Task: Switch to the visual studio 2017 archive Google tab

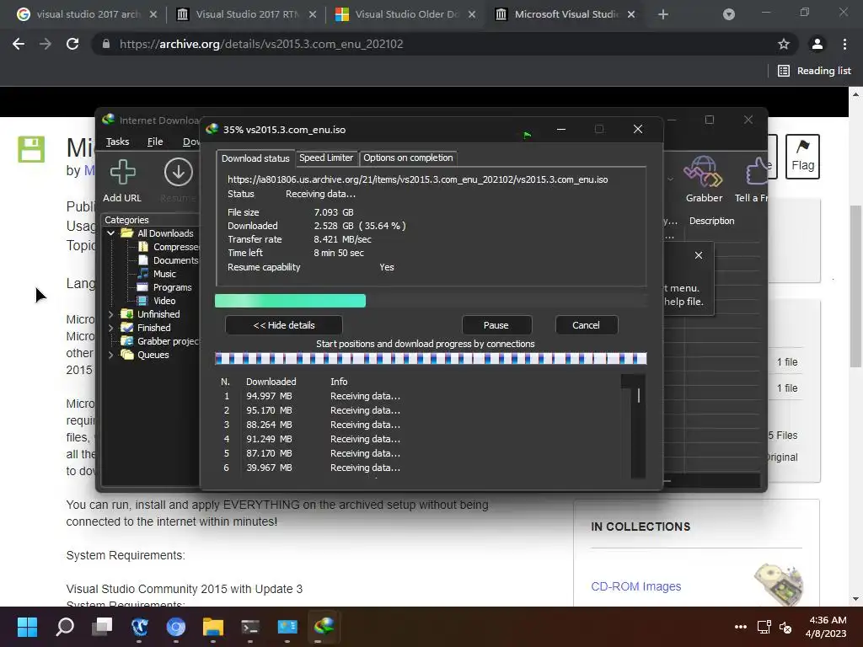Action: click(87, 14)
